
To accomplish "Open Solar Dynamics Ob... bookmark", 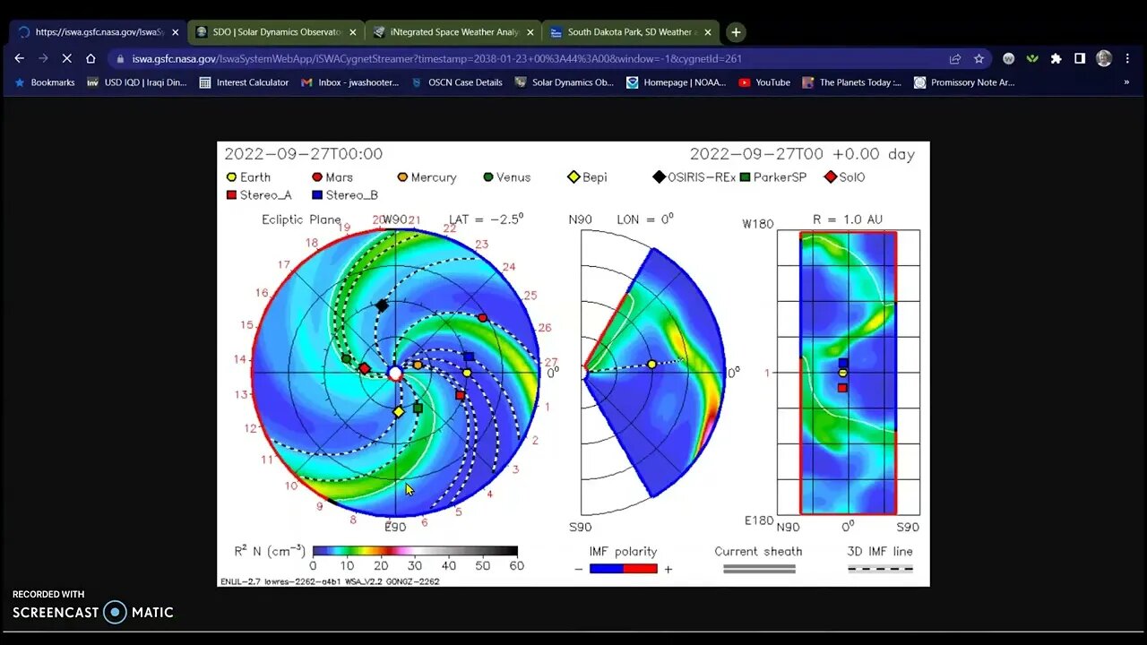I will point(565,82).
